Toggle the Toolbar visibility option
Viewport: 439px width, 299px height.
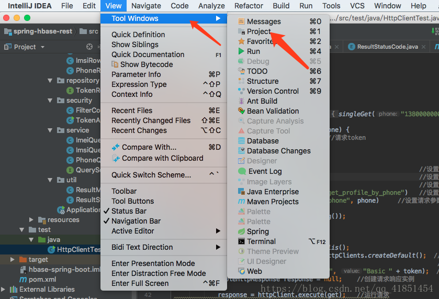163,191
